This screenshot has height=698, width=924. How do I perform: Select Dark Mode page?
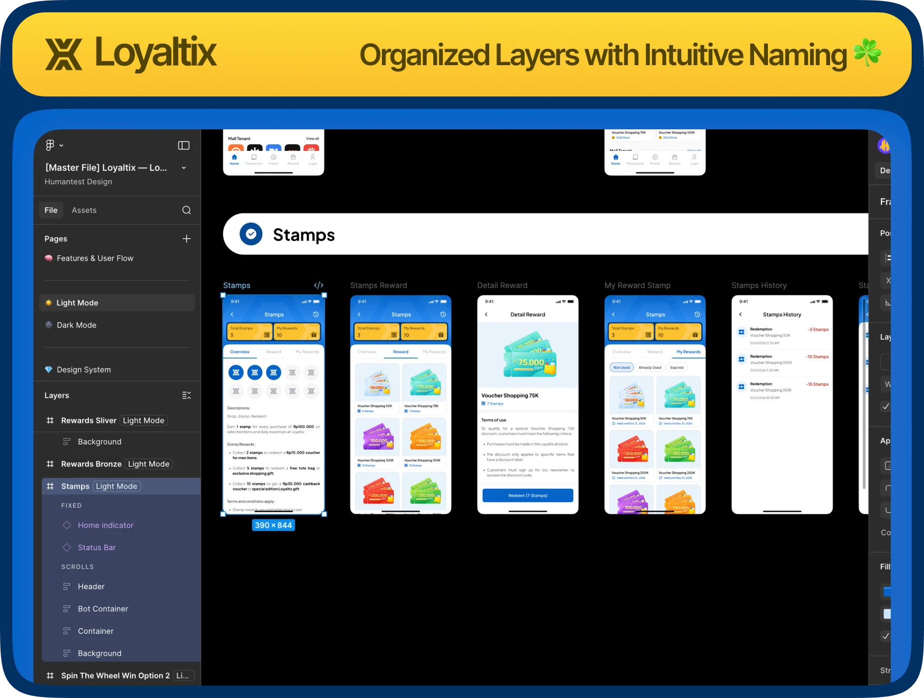pos(76,325)
